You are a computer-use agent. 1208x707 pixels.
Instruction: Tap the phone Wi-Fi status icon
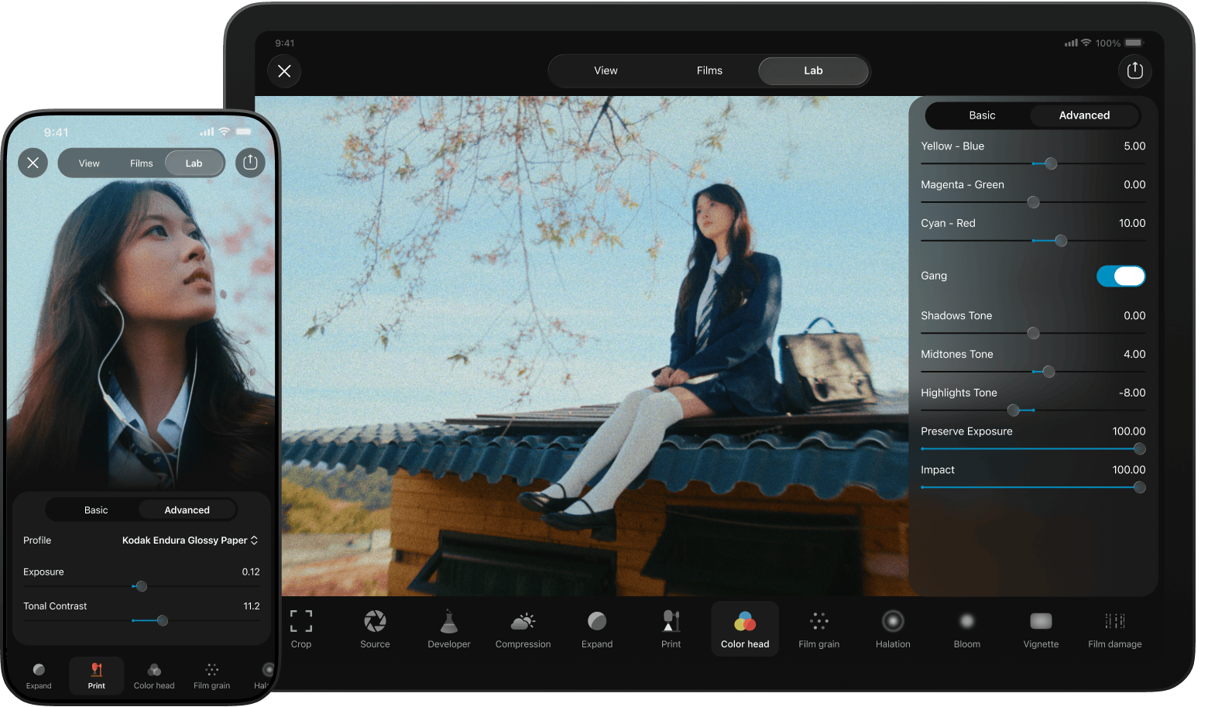coord(224,132)
